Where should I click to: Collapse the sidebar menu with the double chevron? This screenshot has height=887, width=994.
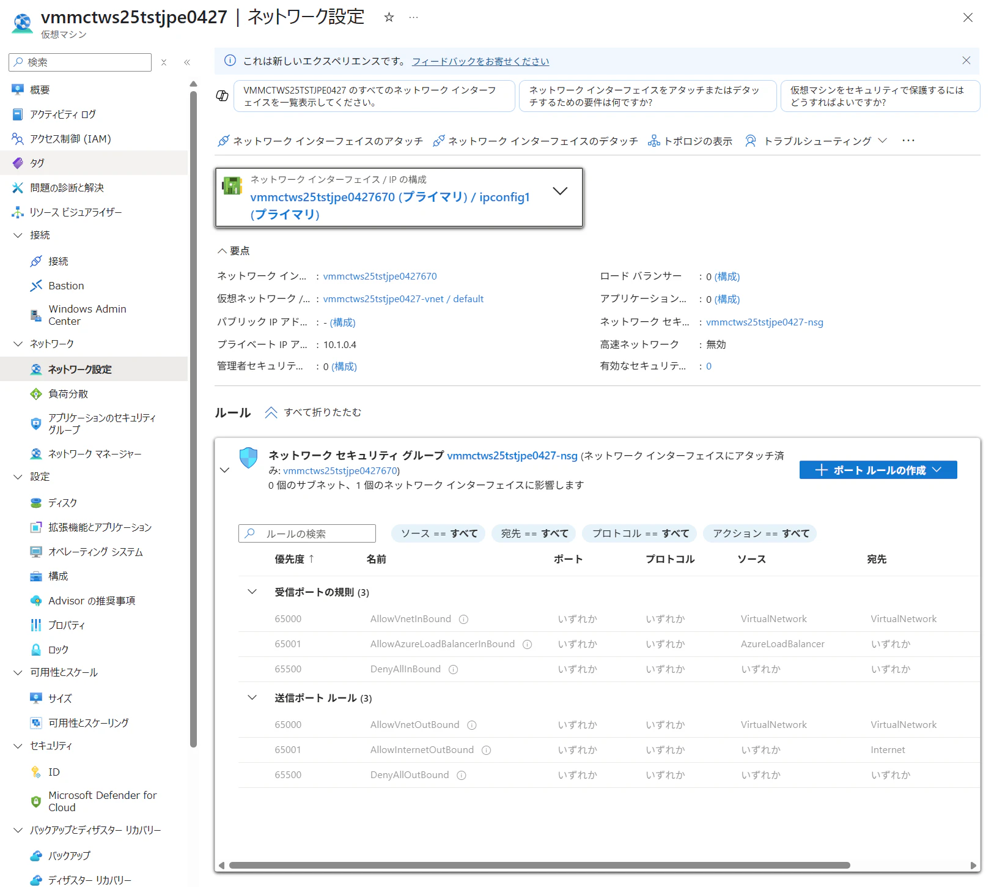tap(187, 62)
